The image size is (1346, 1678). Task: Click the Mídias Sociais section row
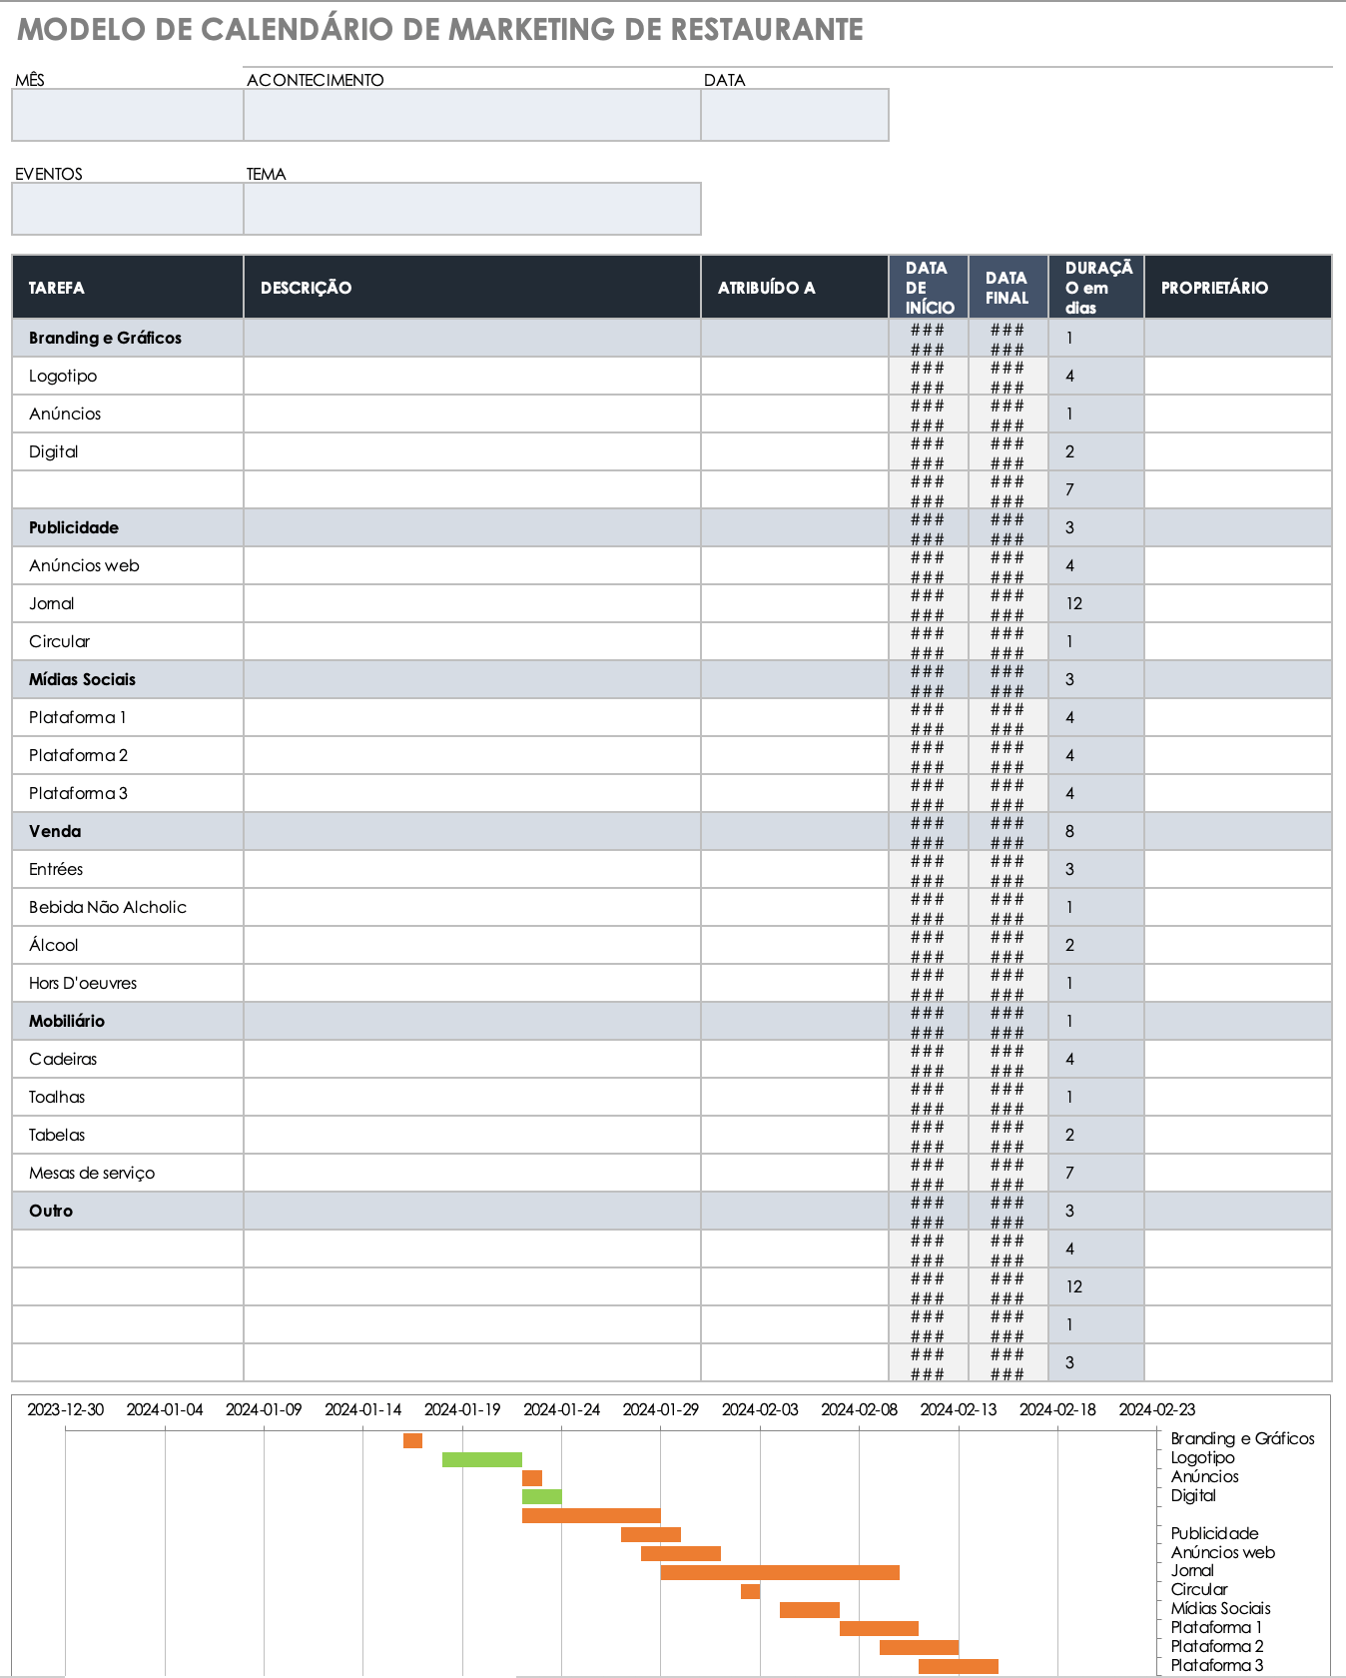[x=672, y=679]
